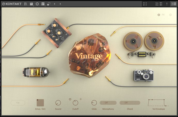Open the workspace layout view menu
This screenshot has width=178, height=117.
tap(43, 4)
